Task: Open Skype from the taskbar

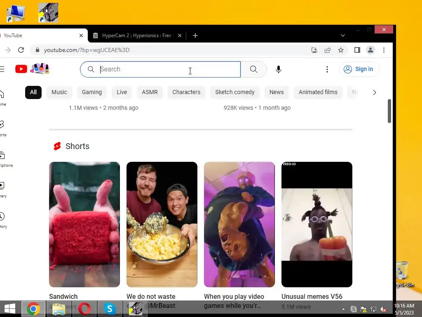Action: click(110, 309)
